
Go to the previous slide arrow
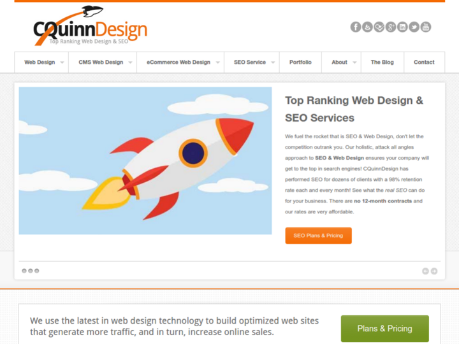425,271
